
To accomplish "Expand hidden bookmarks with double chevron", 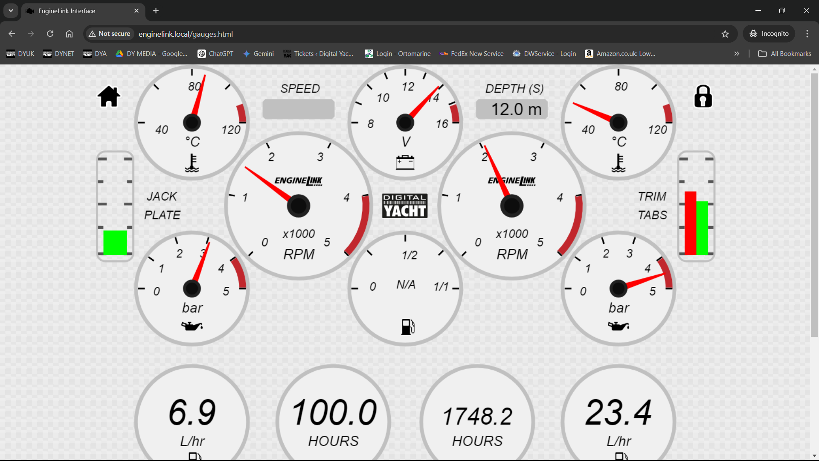I will point(737,54).
